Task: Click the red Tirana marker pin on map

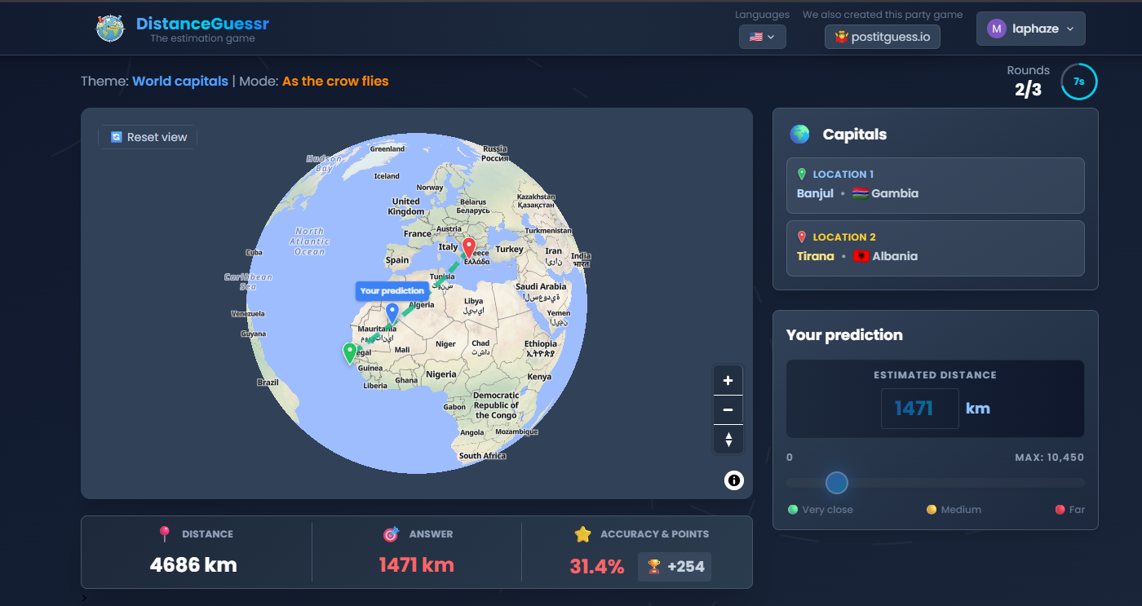Action: 468,247
